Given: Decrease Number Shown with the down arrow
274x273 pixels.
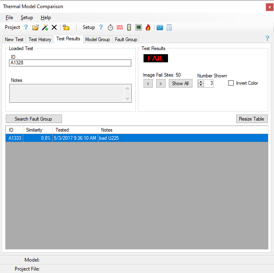Looking at the screenshot, I should pyautogui.click(x=201, y=85).
